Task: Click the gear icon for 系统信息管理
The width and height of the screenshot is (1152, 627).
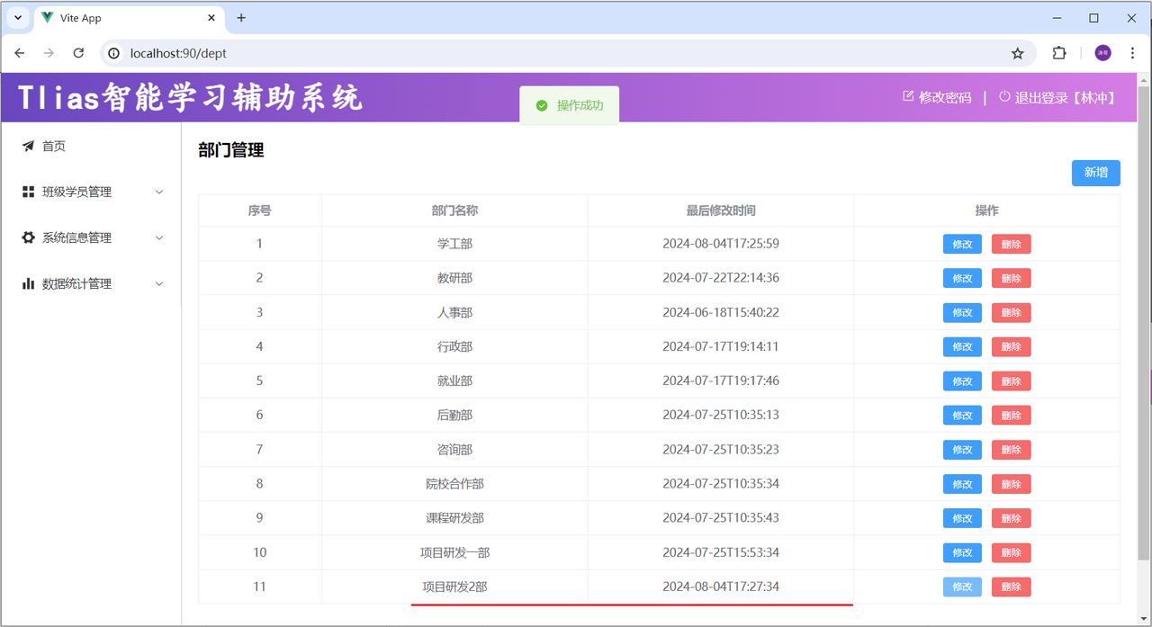Action: point(28,237)
